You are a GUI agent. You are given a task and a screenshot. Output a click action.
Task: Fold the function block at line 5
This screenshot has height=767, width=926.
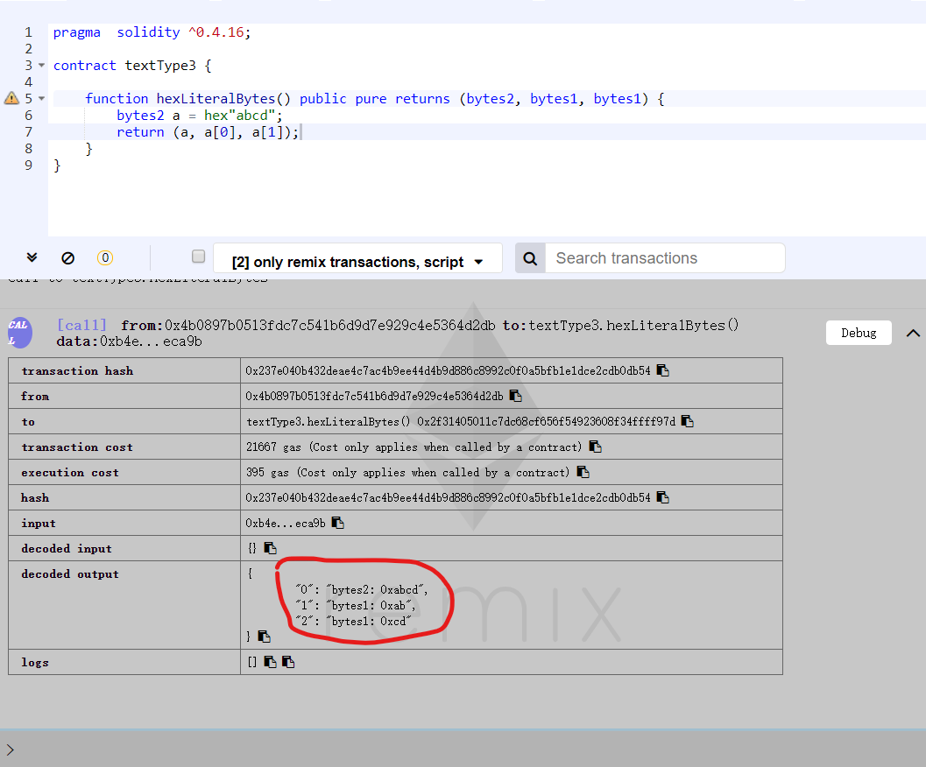click(41, 98)
